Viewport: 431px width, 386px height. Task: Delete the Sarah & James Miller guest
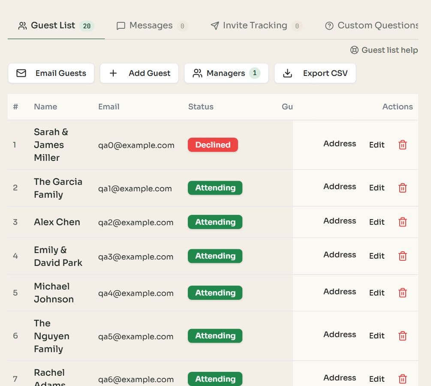[x=402, y=145]
